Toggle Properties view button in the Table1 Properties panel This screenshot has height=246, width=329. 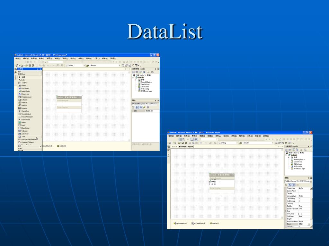click(x=294, y=185)
